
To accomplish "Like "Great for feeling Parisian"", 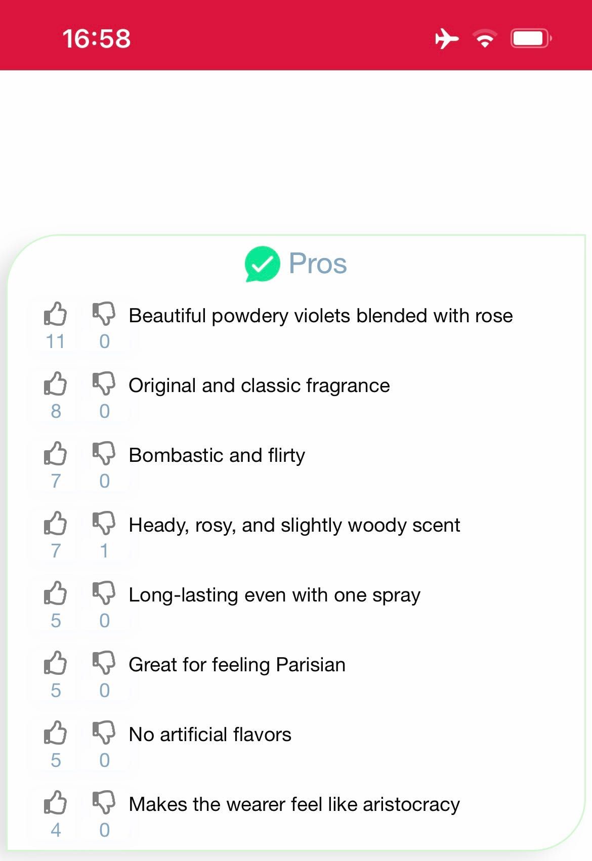I will pos(55,663).
